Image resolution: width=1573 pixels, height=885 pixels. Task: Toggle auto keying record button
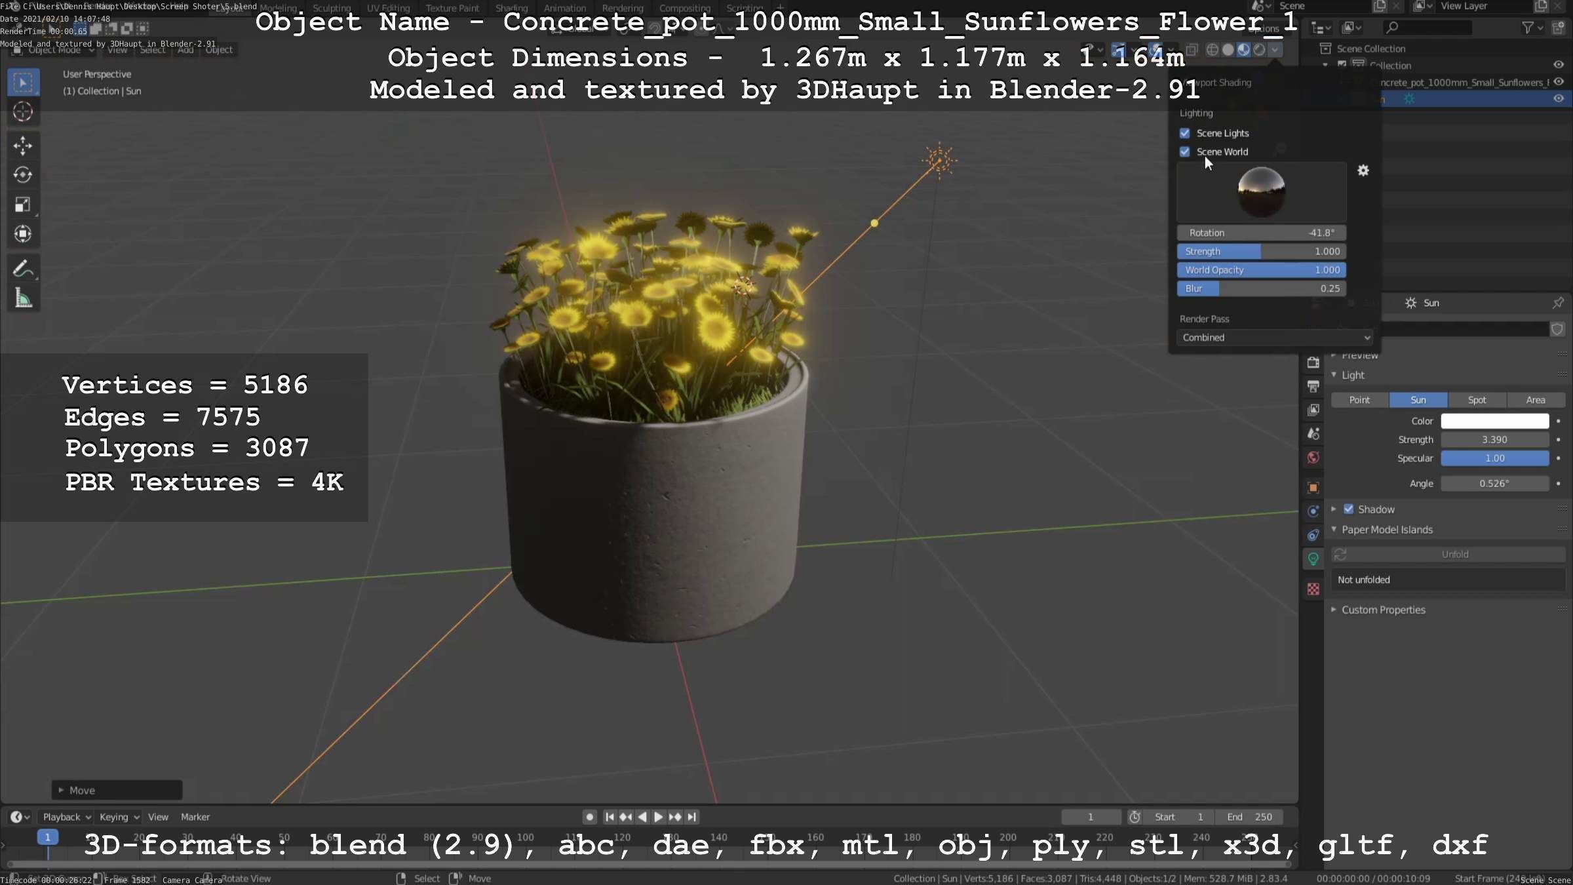coord(590,817)
